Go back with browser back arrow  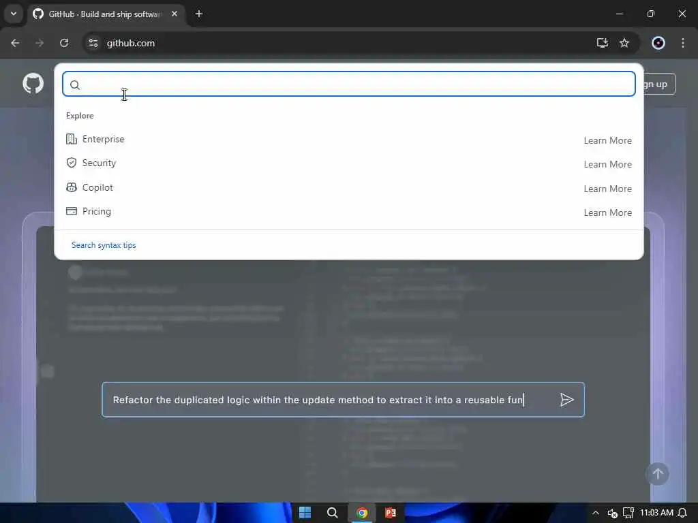(15, 43)
